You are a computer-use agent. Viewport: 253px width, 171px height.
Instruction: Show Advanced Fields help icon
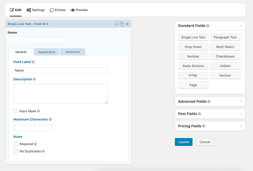pyautogui.click(x=209, y=101)
